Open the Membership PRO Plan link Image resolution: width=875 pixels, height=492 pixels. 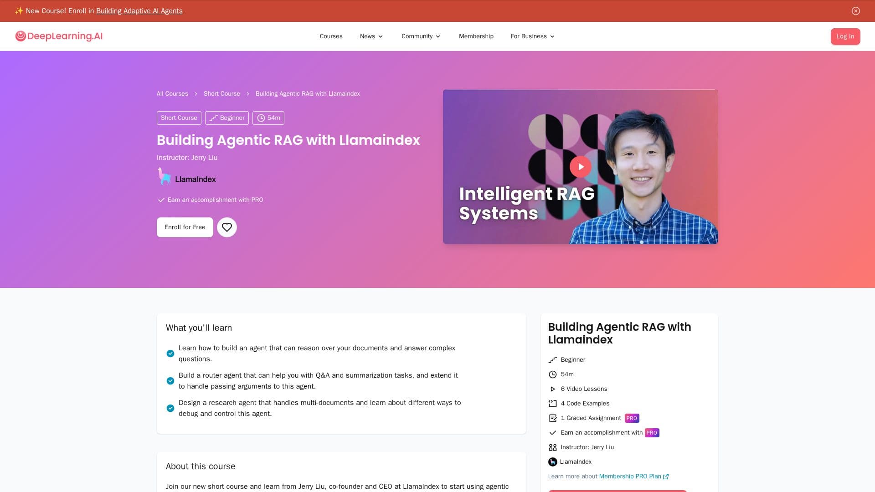pyautogui.click(x=633, y=477)
